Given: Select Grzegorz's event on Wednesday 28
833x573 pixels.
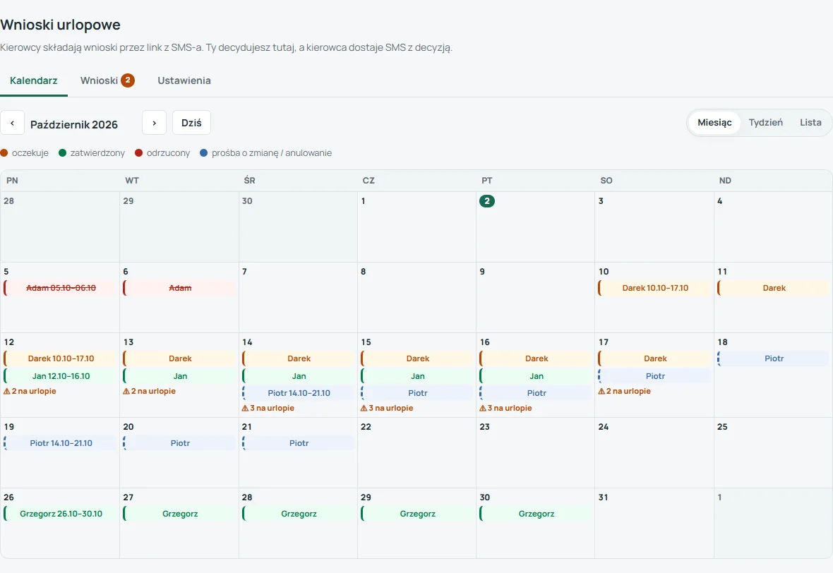Looking at the screenshot, I should coord(299,514).
